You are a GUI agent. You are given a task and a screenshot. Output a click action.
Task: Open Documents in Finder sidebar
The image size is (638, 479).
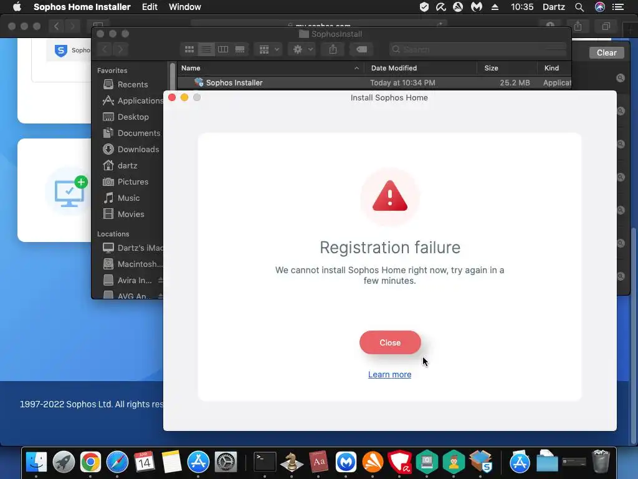131,133
